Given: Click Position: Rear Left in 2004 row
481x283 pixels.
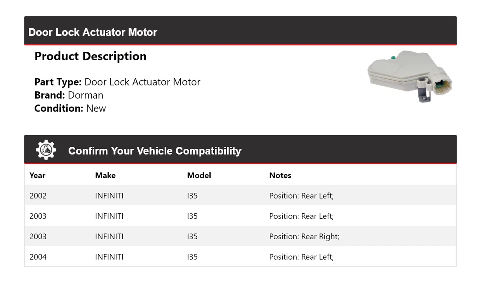Looking at the screenshot, I should [301, 257].
